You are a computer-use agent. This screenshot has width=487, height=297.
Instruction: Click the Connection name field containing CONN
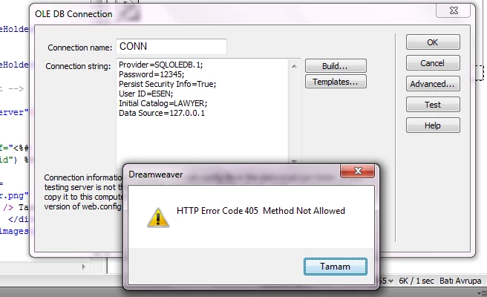pos(171,47)
